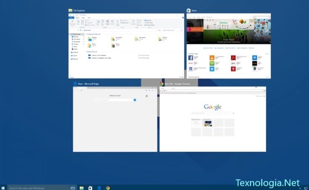Open the Downloads folder in File Explorer
Viewport: 309px width, 190px height.
pyautogui.click(x=113, y=39)
